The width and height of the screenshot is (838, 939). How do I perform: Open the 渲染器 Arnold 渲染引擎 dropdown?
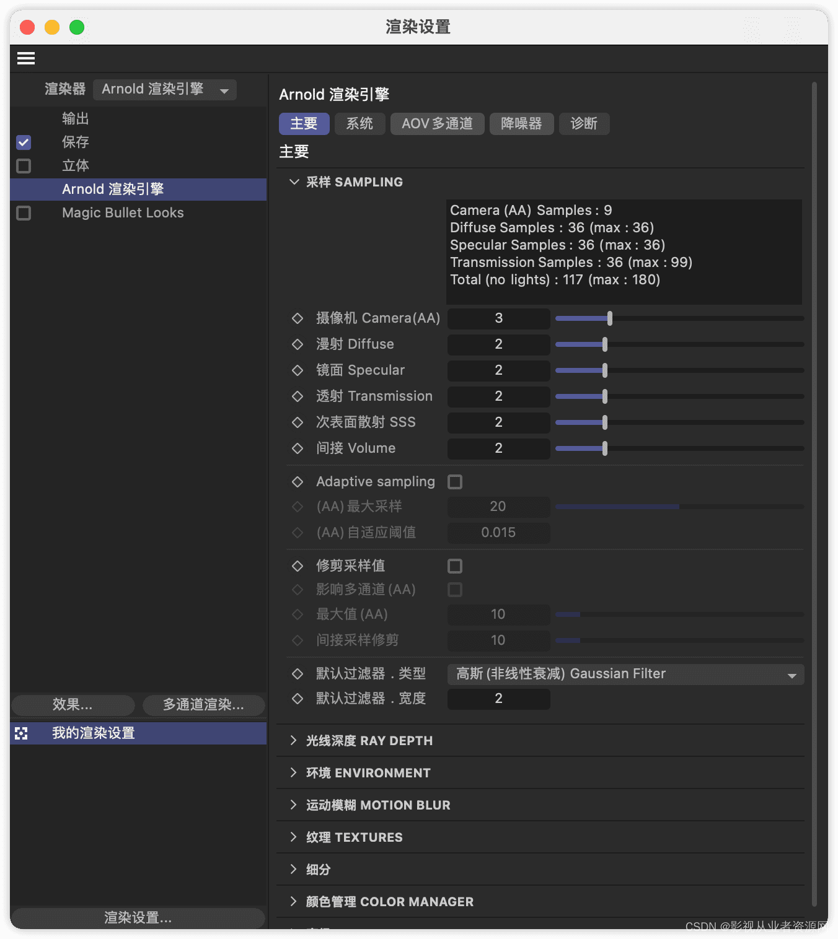point(165,89)
